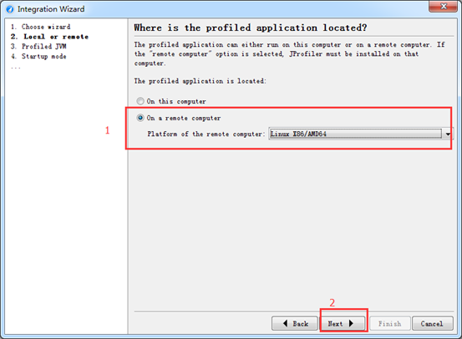Click the Next button
This screenshot has width=462, height=339.
pos(342,324)
